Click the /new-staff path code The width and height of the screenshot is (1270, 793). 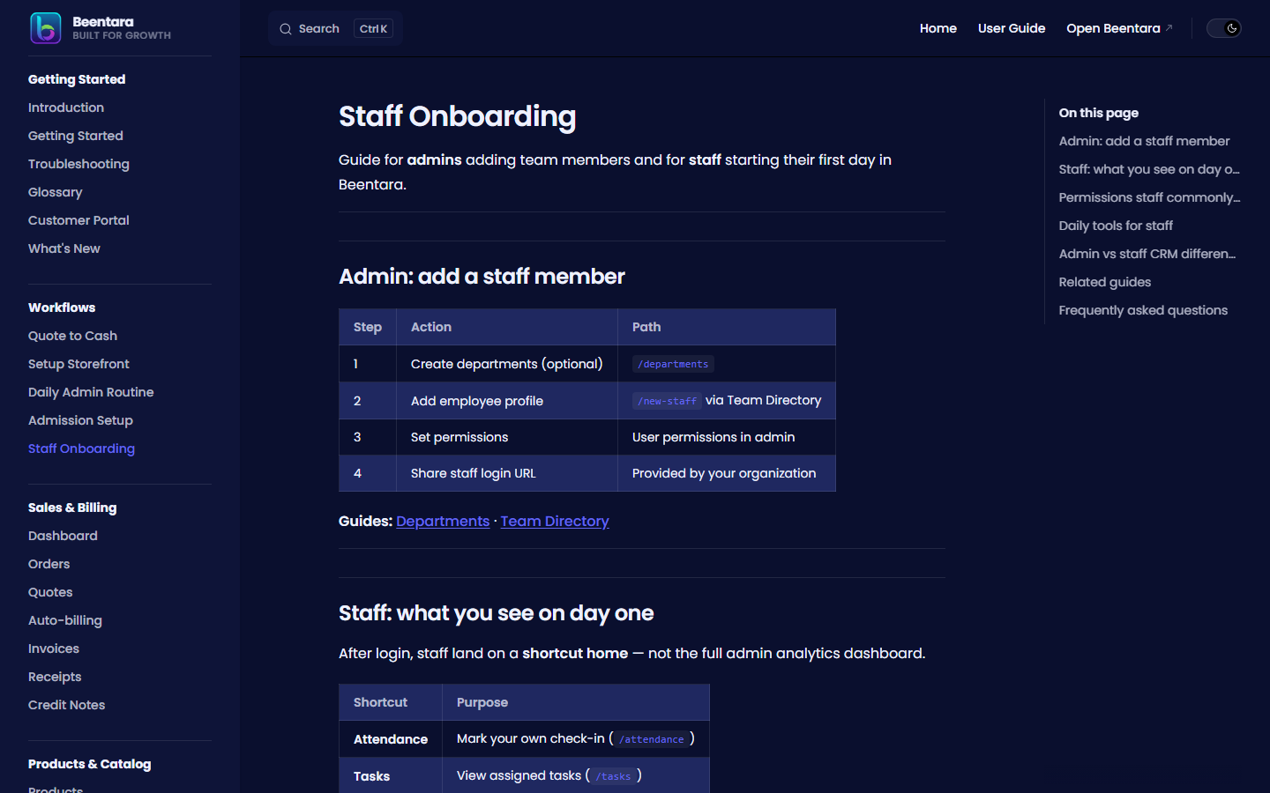[667, 401]
